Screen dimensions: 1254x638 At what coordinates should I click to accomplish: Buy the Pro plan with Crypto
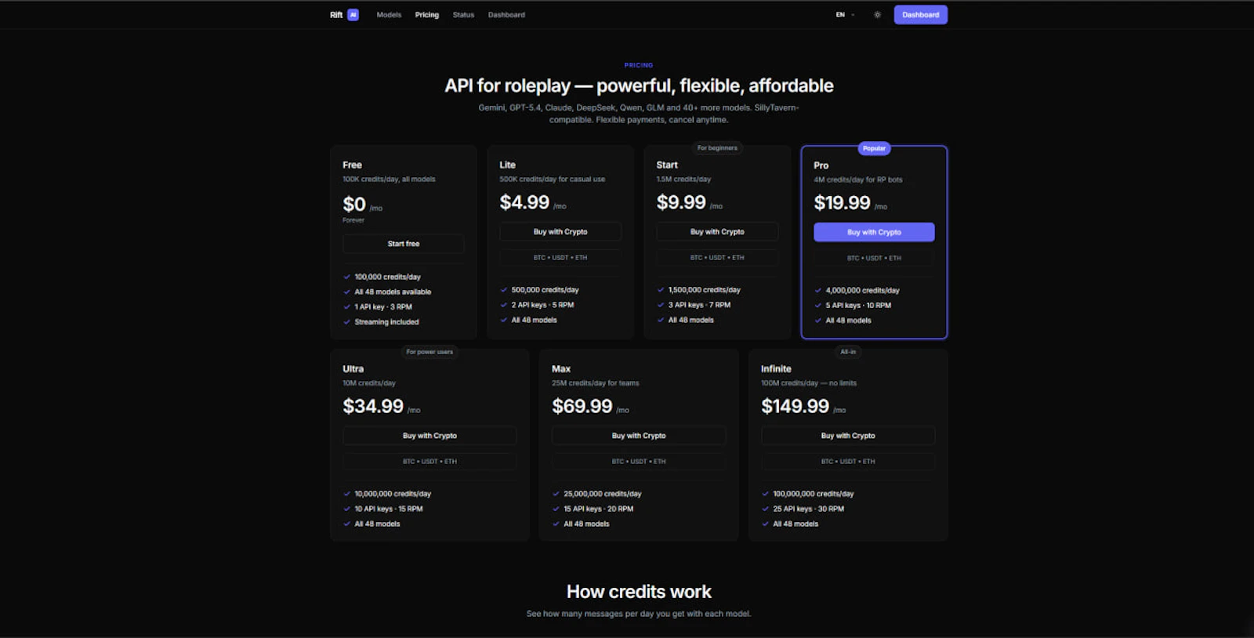click(x=874, y=232)
